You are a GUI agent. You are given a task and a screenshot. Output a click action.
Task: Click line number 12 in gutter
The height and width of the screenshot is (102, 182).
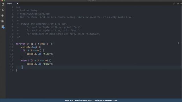[x=12, y=44]
